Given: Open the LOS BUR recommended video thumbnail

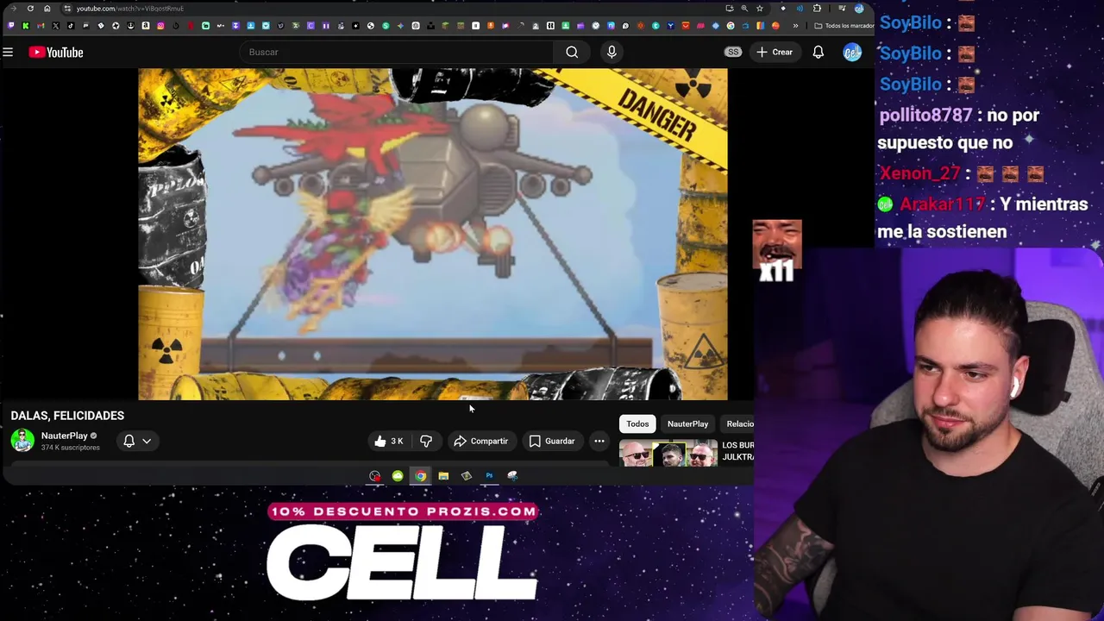Looking at the screenshot, I should pyautogui.click(x=668, y=453).
